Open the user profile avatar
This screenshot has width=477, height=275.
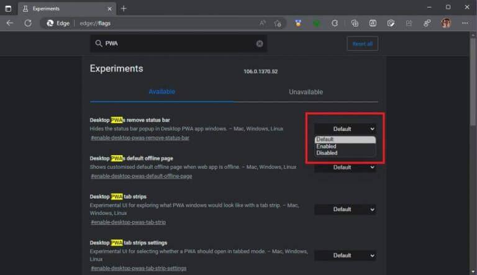446,23
